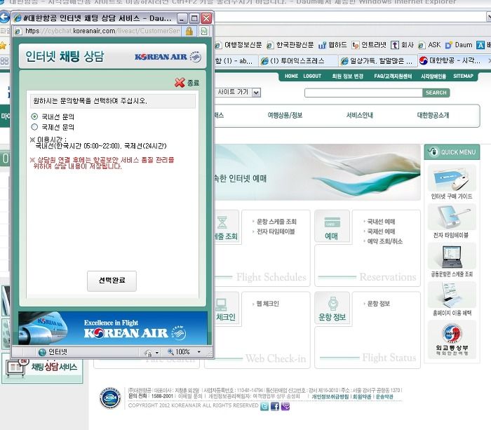Open the 한국관광신문 favorites bookmark

tap(290, 45)
